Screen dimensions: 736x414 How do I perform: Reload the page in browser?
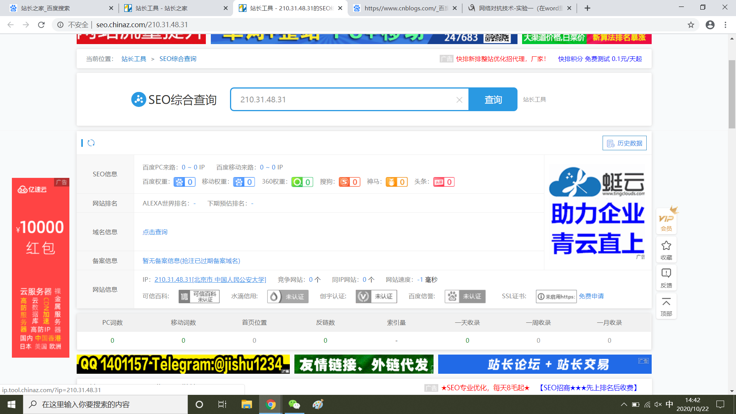coord(41,25)
